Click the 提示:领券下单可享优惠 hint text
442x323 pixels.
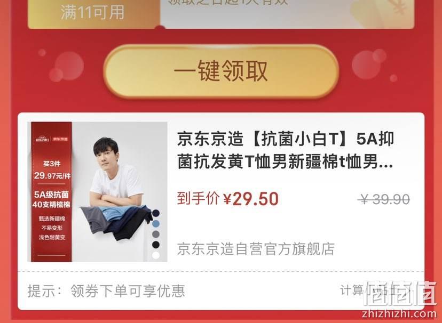(106, 290)
